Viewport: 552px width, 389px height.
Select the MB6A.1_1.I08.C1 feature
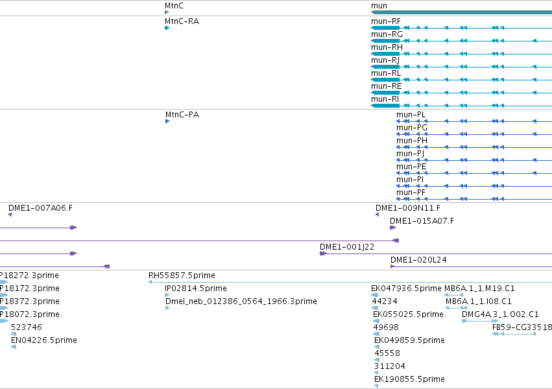[x=456, y=308]
